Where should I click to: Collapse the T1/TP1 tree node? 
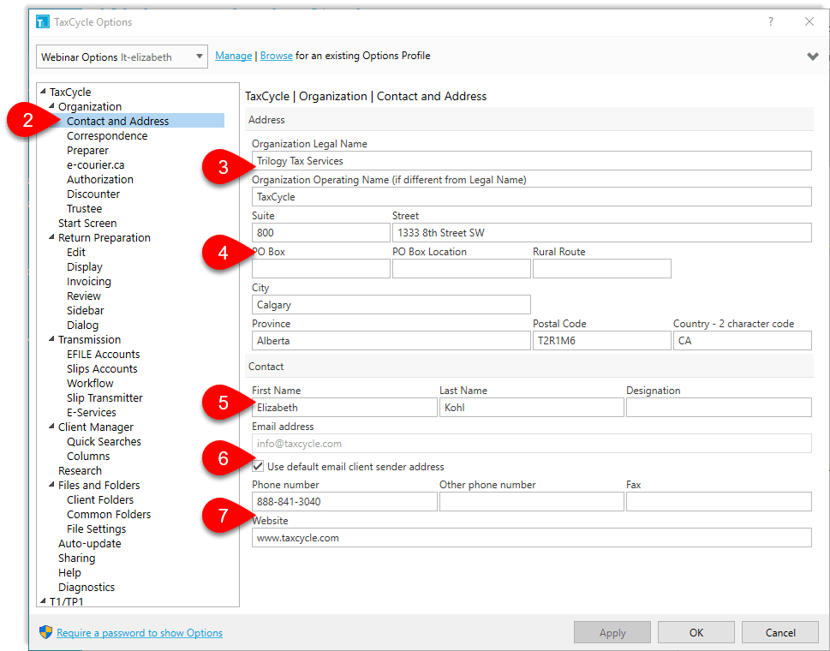(44, 600)
